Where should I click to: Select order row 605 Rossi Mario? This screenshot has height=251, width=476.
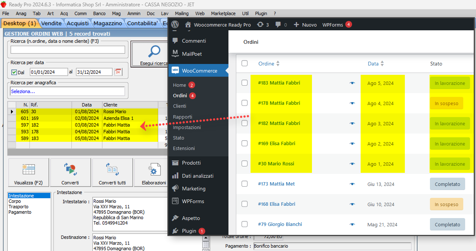(88, 111)
